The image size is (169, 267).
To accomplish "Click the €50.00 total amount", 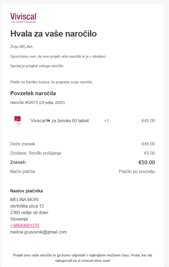I will tap(147, 162).
